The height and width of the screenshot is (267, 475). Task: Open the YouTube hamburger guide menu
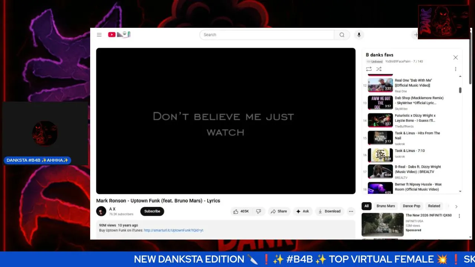tap(99, 35)
